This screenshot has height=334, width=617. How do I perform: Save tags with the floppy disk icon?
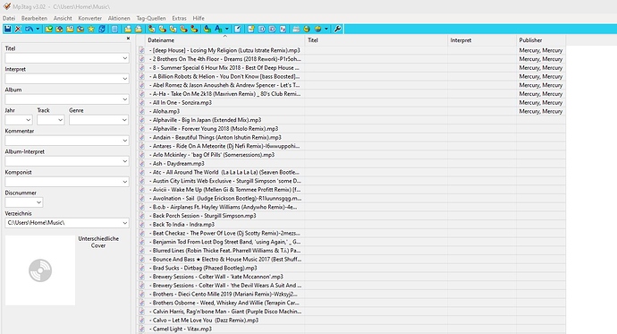[7, 29]
